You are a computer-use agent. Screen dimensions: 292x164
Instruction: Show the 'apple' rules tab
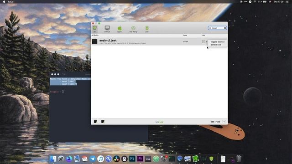[120, 29]
